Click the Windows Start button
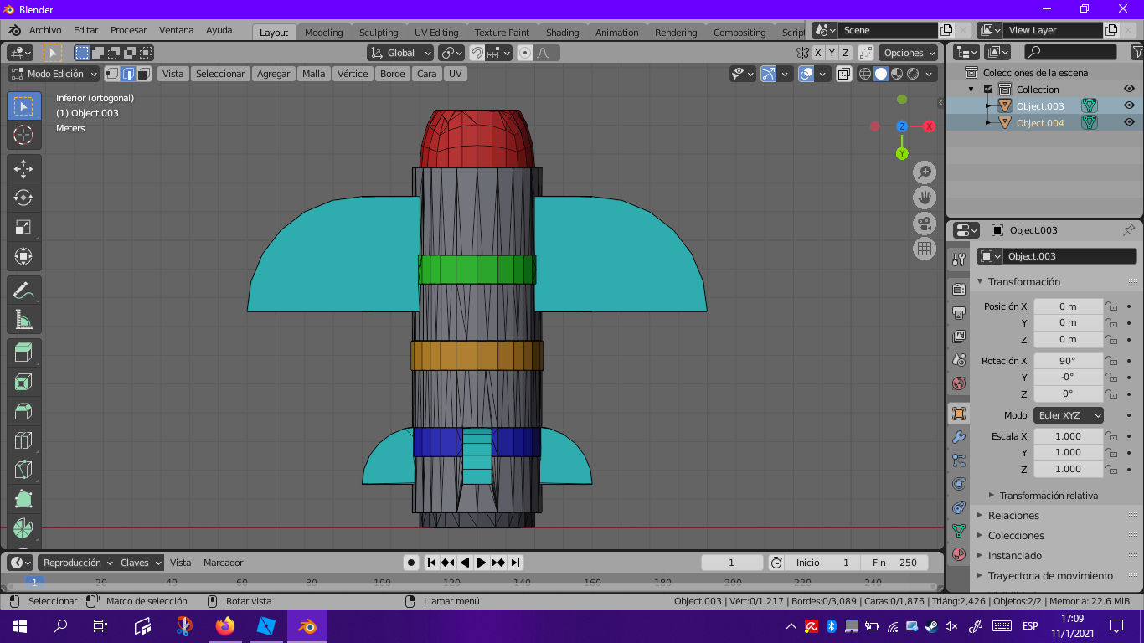Screen dimensions: 1144x643 tap(19, 626)
